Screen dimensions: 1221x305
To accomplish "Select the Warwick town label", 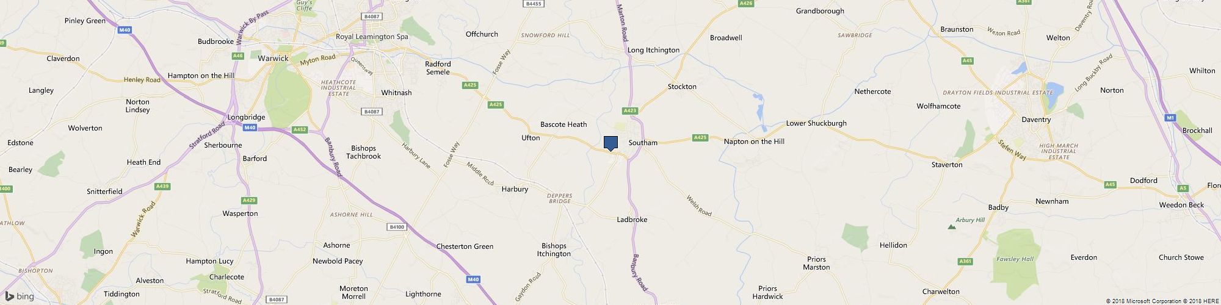I will point(273,59).
